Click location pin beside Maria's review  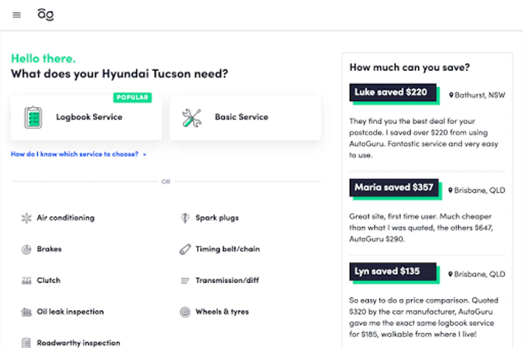pyautogui.click(x=451, y=190)
